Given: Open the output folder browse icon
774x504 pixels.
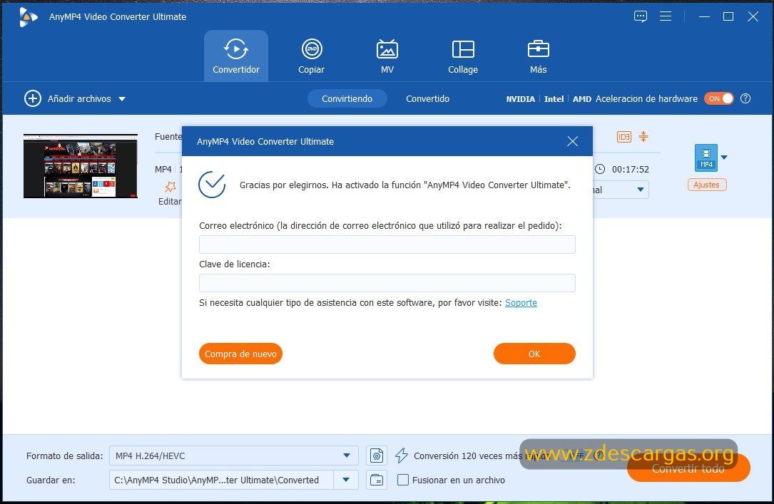Looking at the screenshot, I should pos(377,480).
